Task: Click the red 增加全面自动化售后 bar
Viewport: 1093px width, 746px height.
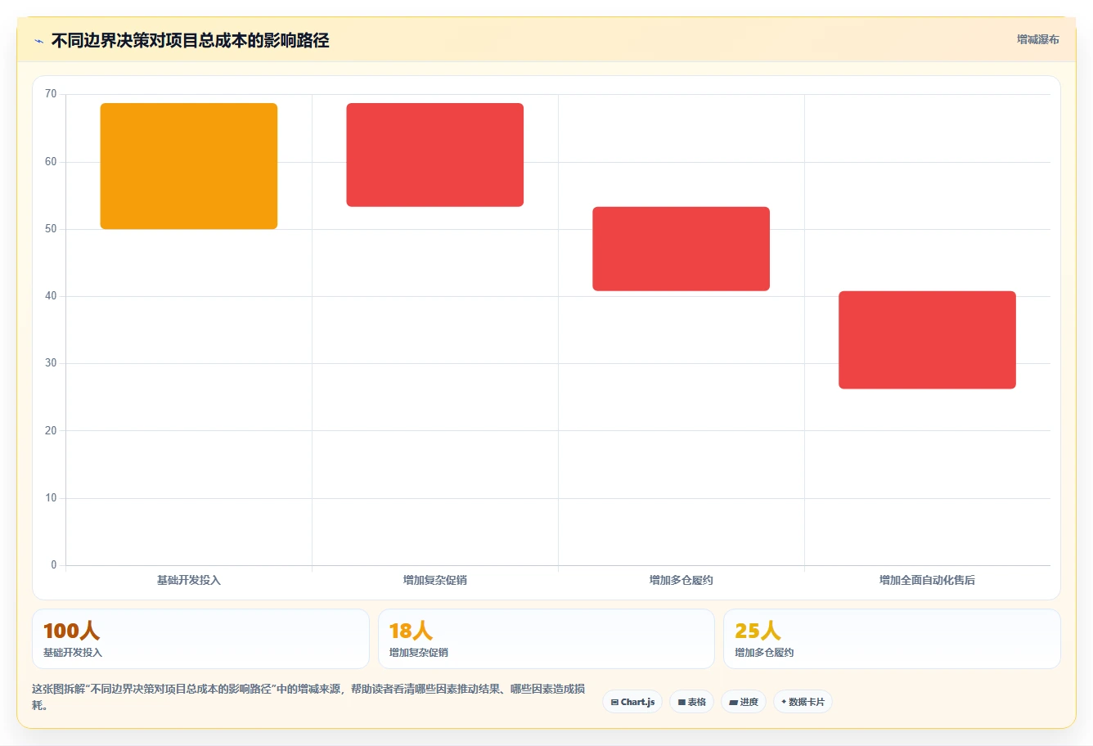Action: 927,339
